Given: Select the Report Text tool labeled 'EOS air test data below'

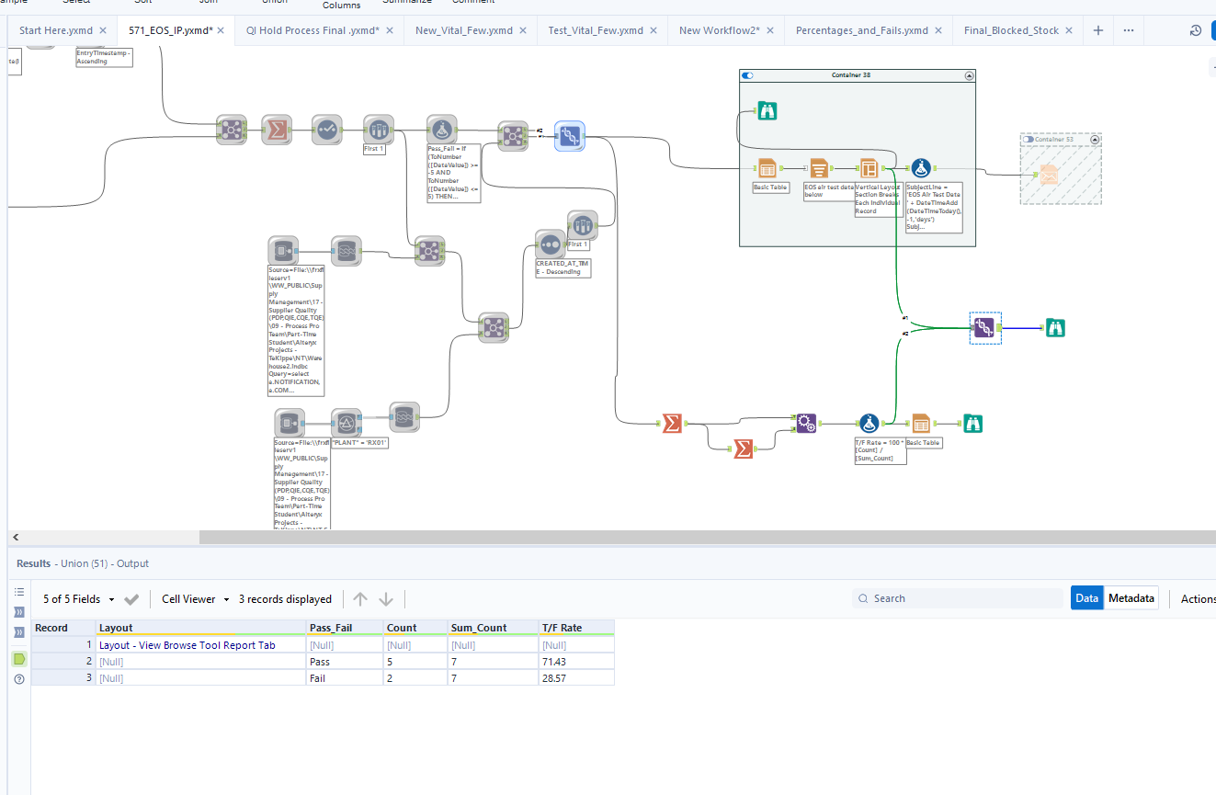Looking at the screenshot, I should coord(819,168).
